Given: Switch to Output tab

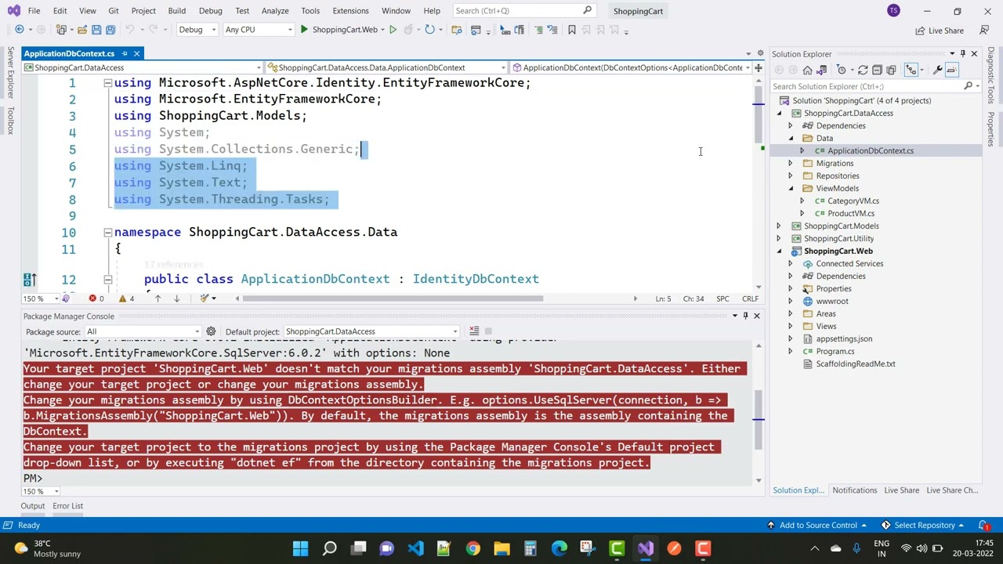Looking at the screenshot, I should [32, 506].
